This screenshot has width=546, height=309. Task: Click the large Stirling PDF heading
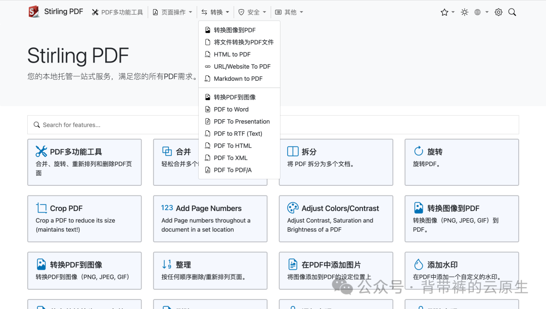click(78, 56)
